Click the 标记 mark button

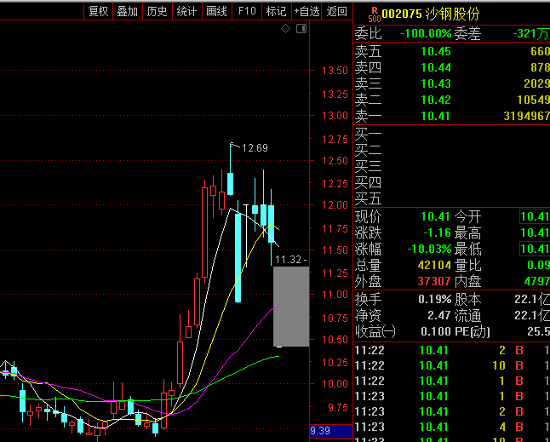[x=276, y=11]
